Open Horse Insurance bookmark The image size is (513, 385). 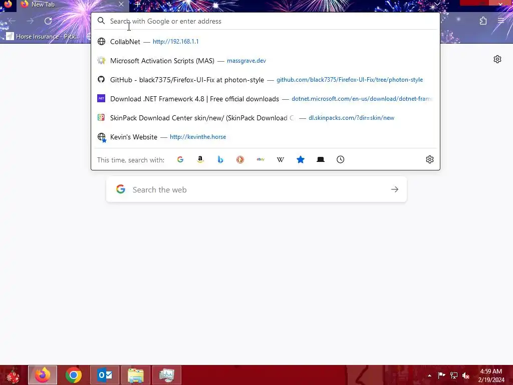(x=43, y=36)
